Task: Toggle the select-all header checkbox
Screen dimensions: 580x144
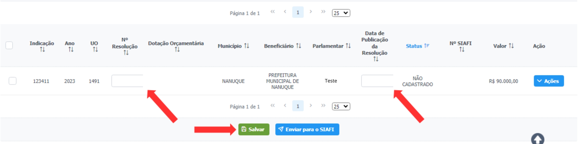Action: (x=9, y=45)
